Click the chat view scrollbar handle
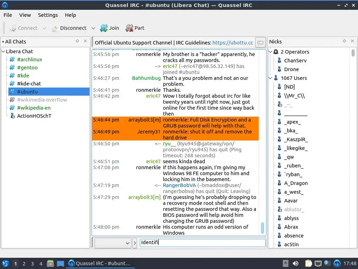The image size is (358, 269). (x=262, y=228)
